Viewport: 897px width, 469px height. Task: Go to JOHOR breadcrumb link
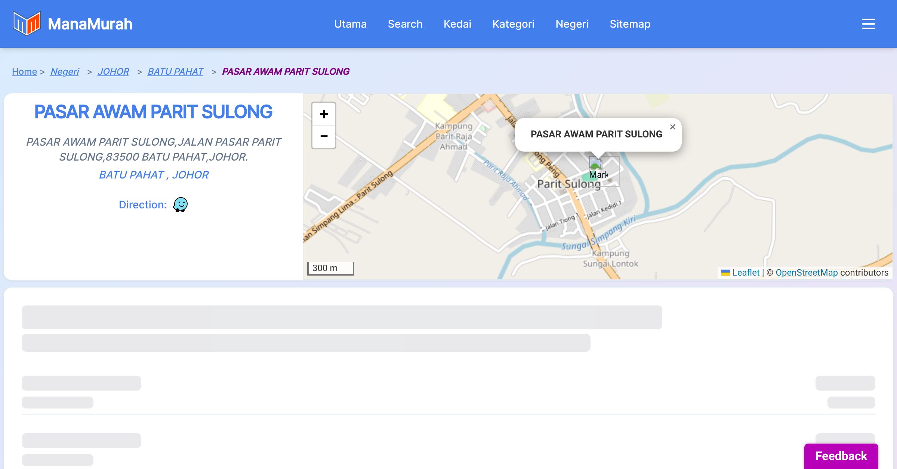[113, 71]
